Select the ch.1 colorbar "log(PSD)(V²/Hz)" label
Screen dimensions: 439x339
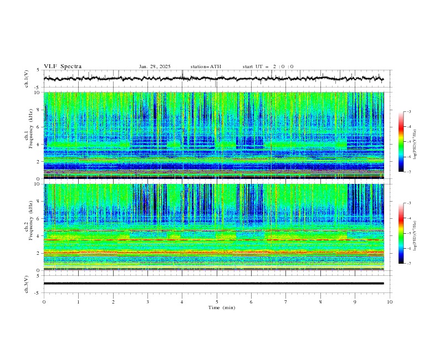[x=415, y=145]
